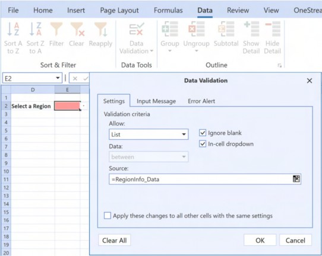Click the range selector icon in Source field
This screenshot has height=256, width=322.
pos(296,179)
